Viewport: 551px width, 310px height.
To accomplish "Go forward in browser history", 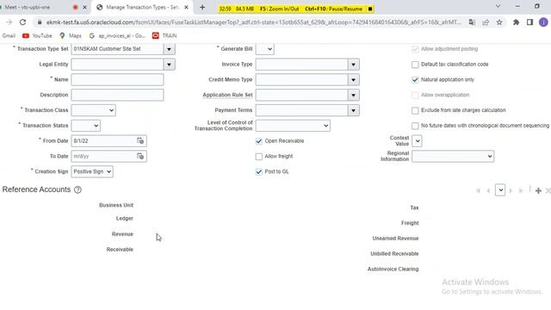I will pyautogui.click(x=9, y=22).
